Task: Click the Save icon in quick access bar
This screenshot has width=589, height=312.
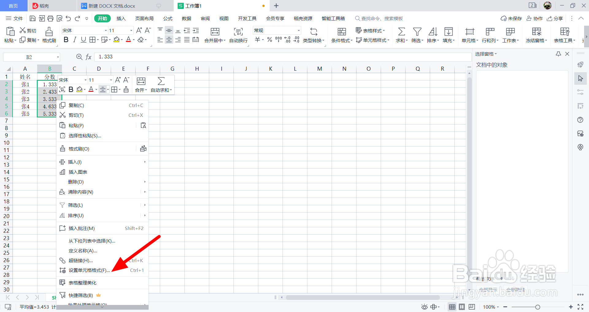Action: click(x=33, y=18)
